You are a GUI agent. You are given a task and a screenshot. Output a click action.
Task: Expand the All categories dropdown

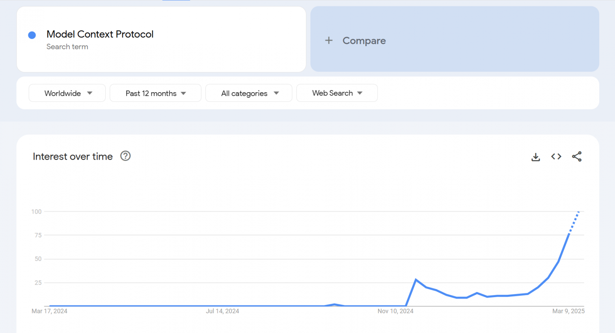[249, 93]
